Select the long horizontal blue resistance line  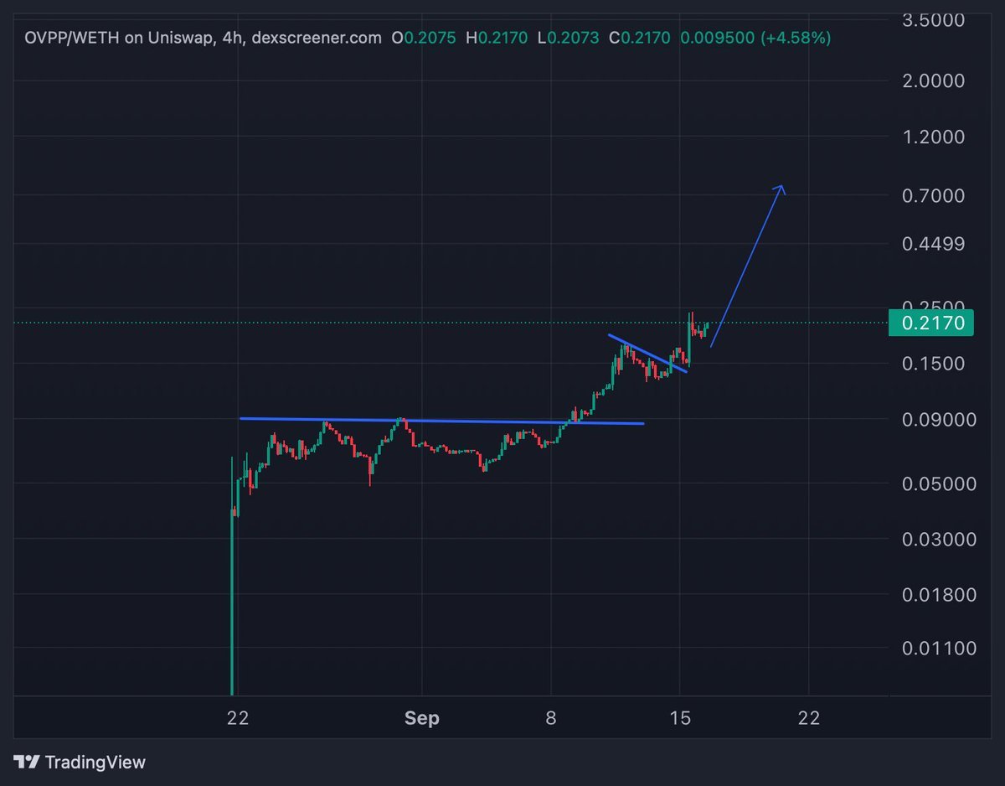pos(441,421)
